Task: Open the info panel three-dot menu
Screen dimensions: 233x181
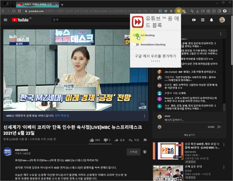Action: (x=144, y=116)
